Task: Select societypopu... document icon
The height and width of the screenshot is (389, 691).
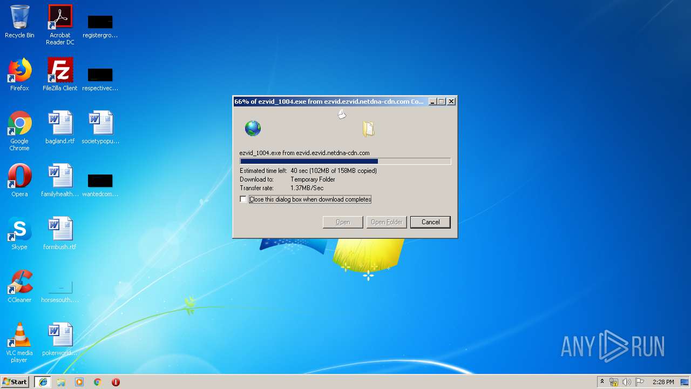Action: click(x=100, y=128)
